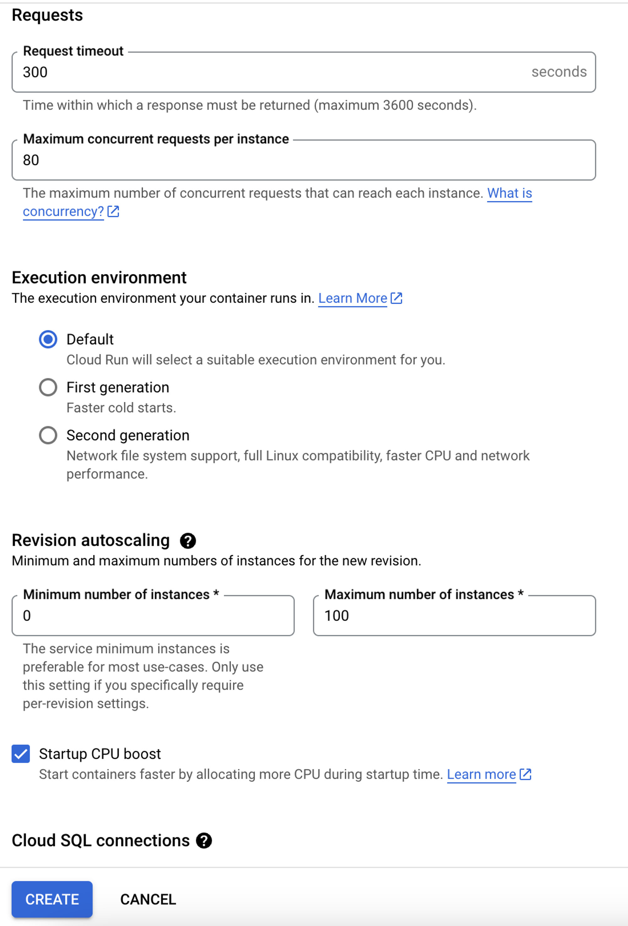
Task: Click external link icon after concurrency link
Action: [114, 211]
